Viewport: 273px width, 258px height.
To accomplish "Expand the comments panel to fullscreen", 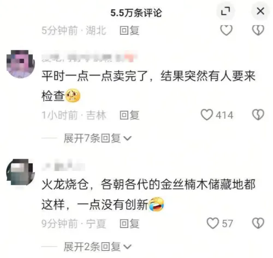I will [225, 11].
